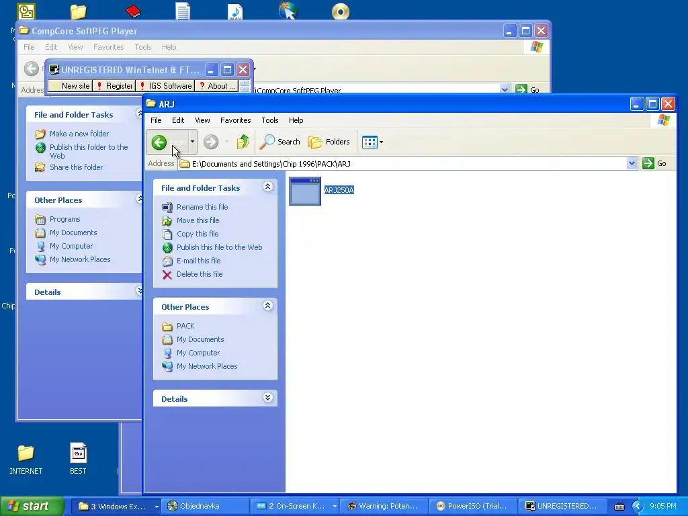
Task: Open File menu in CompCore SoftPEG window
Action: pyautogui.click(x=29, y=47)
